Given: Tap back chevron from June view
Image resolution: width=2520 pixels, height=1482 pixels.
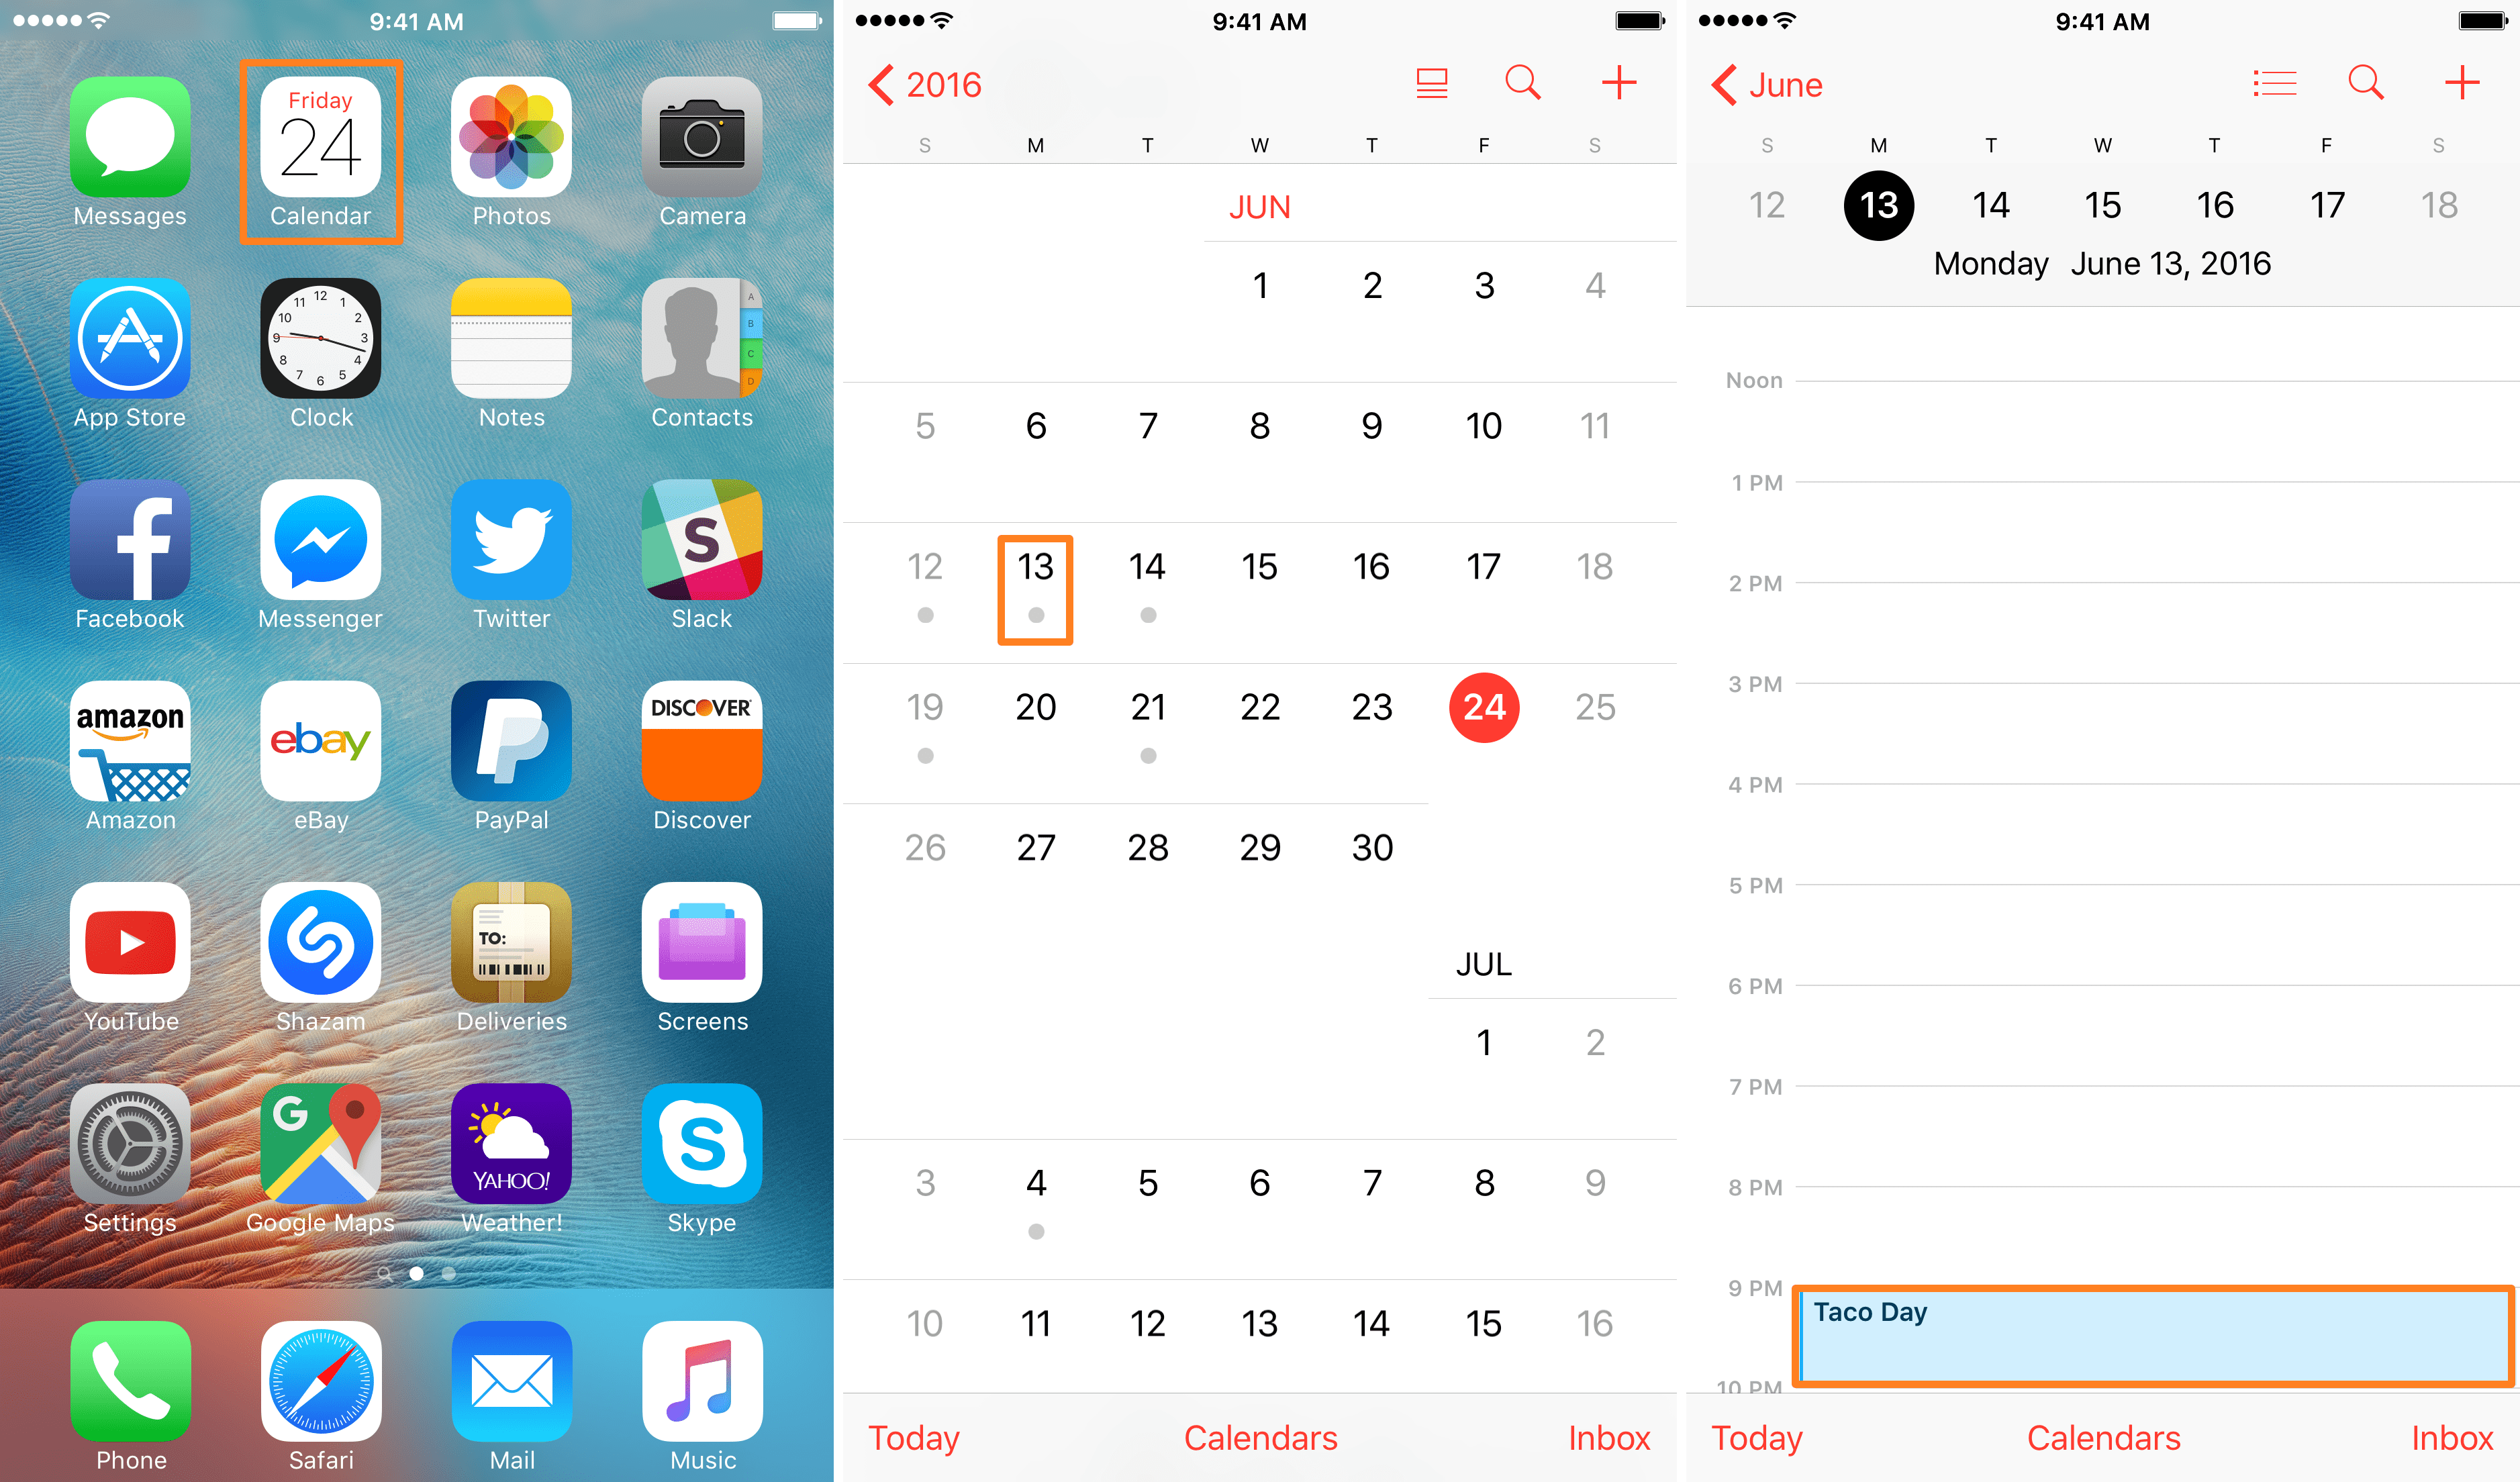Looking at the screenshot, I should pyautogui.click(x=1718, y=85).
